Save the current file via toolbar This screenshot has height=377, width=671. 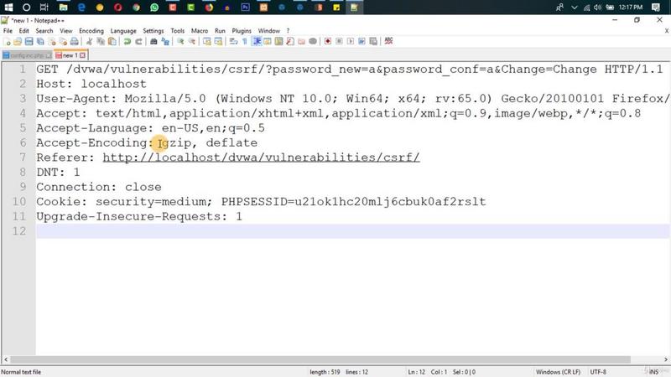[29, 41]
